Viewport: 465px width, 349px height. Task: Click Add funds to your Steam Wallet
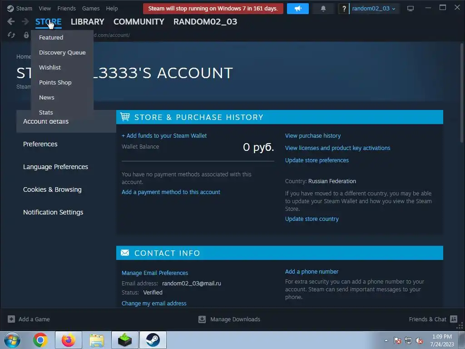[x=164, y=135]
